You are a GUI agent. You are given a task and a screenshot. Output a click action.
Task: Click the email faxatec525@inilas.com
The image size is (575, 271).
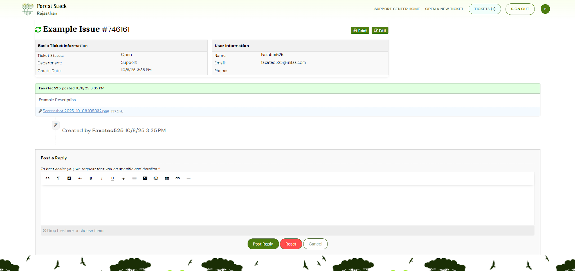point(284,62)
